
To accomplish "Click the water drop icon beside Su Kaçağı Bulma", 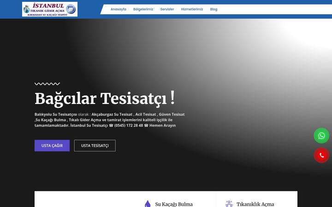I will pos(148,204).
